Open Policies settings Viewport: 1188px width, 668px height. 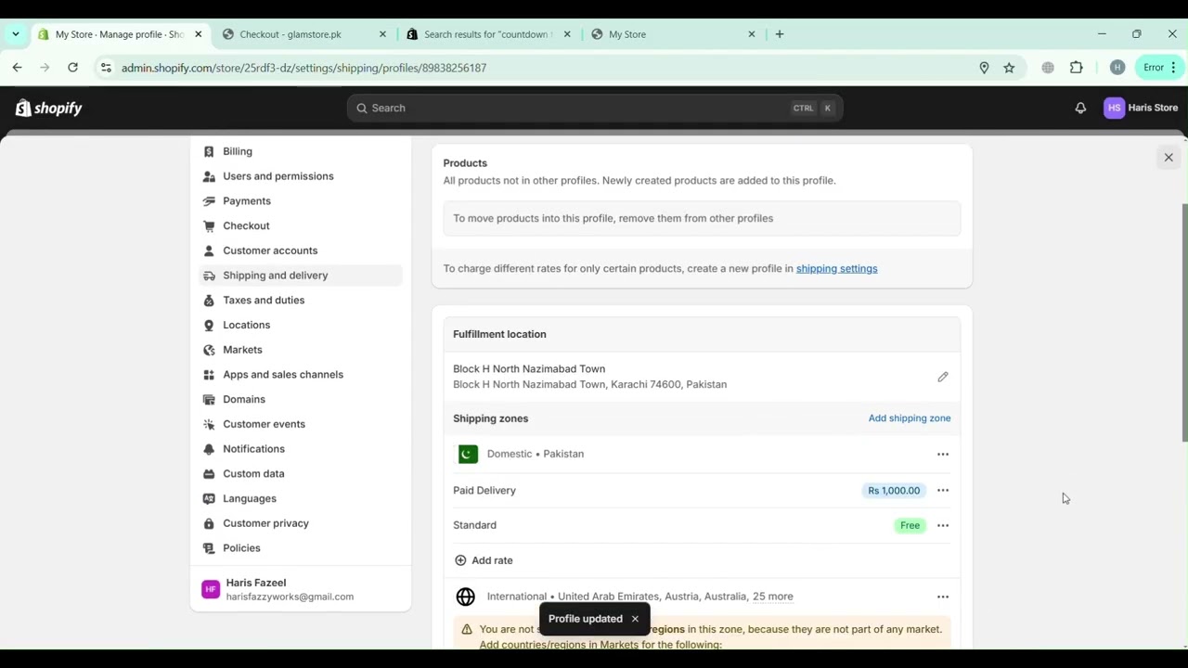[x=300, y=548]
